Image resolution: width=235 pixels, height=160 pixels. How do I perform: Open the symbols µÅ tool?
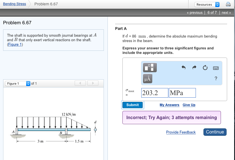(x=147, y=78)
